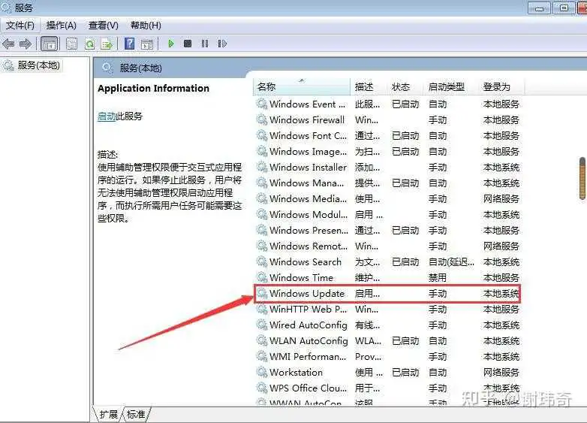Select the WinHTTP Web P... service
The image size is (587, 423).
tap(388, 309)
